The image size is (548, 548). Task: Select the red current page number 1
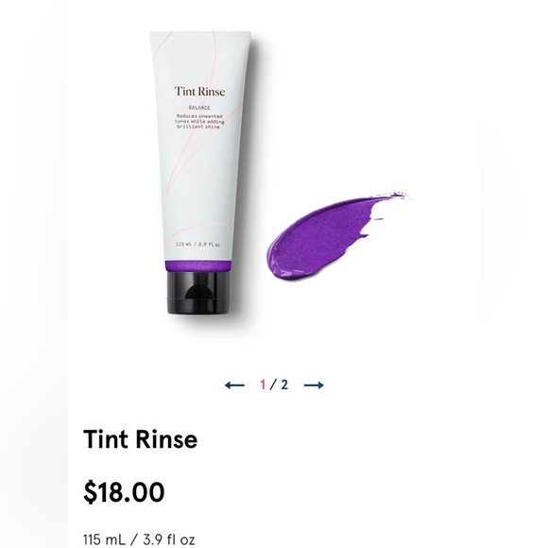click(x=263, y=385)
